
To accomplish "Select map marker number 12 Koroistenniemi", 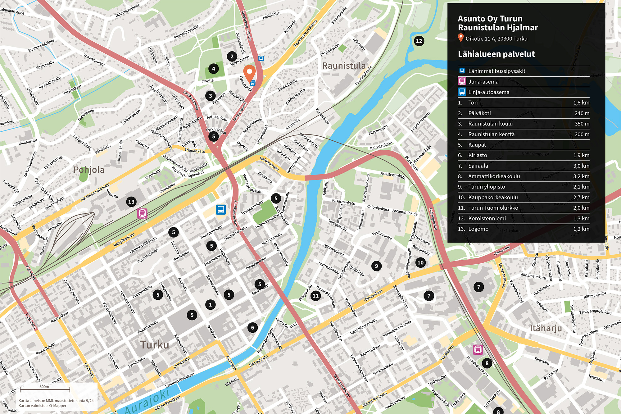I will click(419, 41).
